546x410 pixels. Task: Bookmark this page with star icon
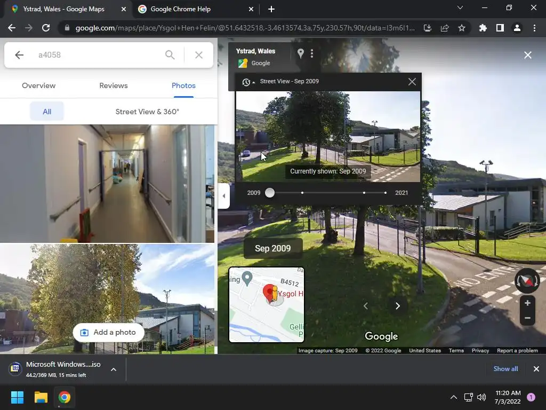[x=462, y=28]
